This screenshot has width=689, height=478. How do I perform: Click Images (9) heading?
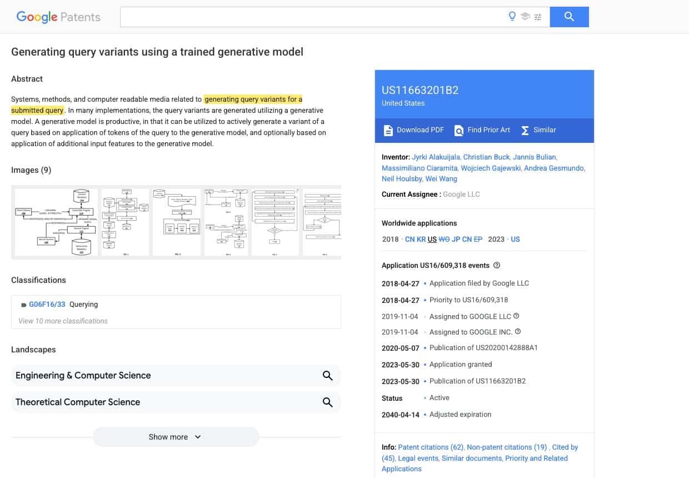coord(31,170)
